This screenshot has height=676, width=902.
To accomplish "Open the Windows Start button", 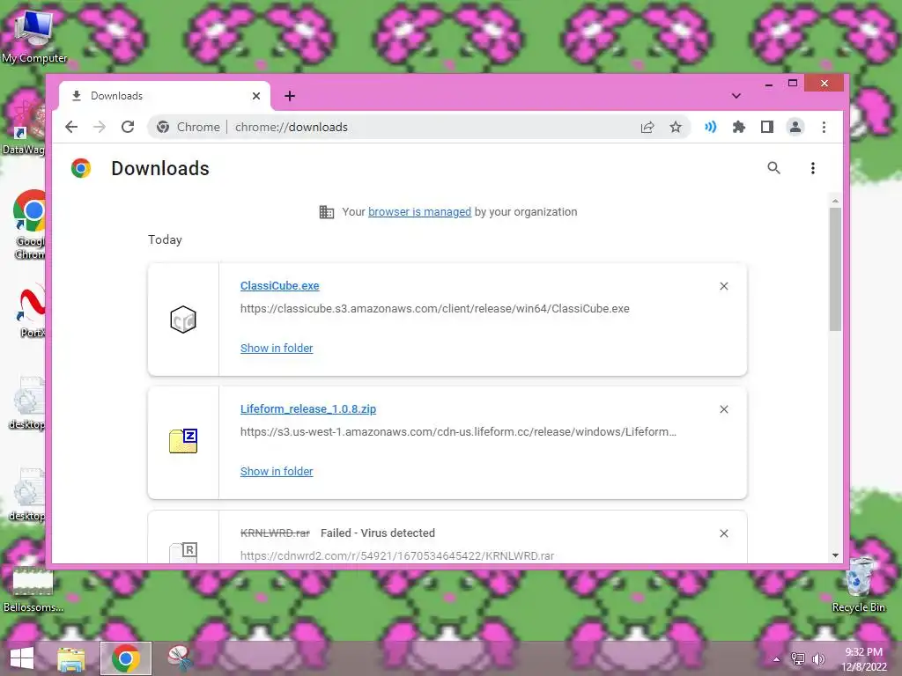I will pos(21,658).
